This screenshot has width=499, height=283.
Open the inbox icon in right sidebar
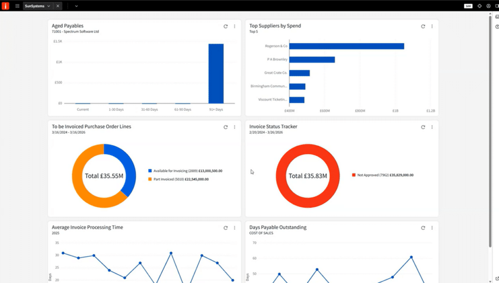496,17
